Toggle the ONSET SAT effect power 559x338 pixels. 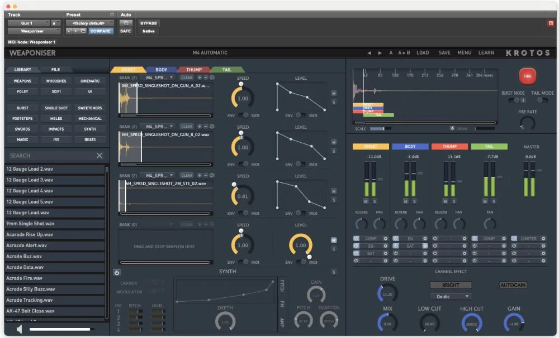(x=356, y=253)
